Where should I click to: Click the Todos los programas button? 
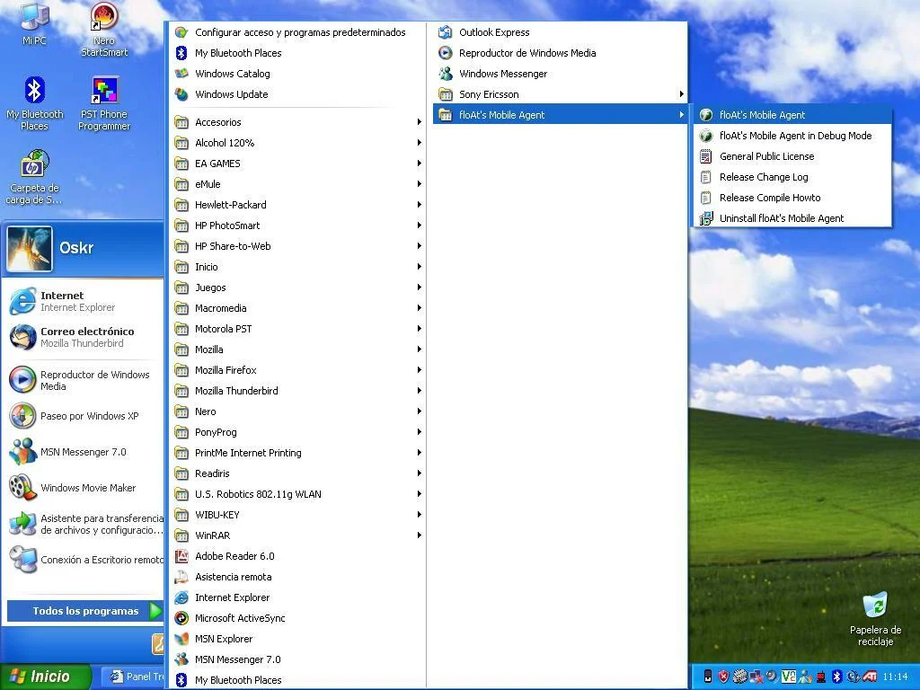coord(85,611)
